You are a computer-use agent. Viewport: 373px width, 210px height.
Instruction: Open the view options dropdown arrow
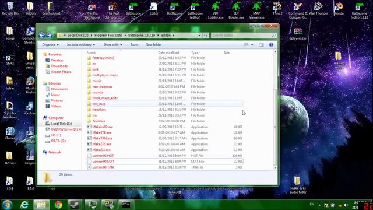coord(252,45)
